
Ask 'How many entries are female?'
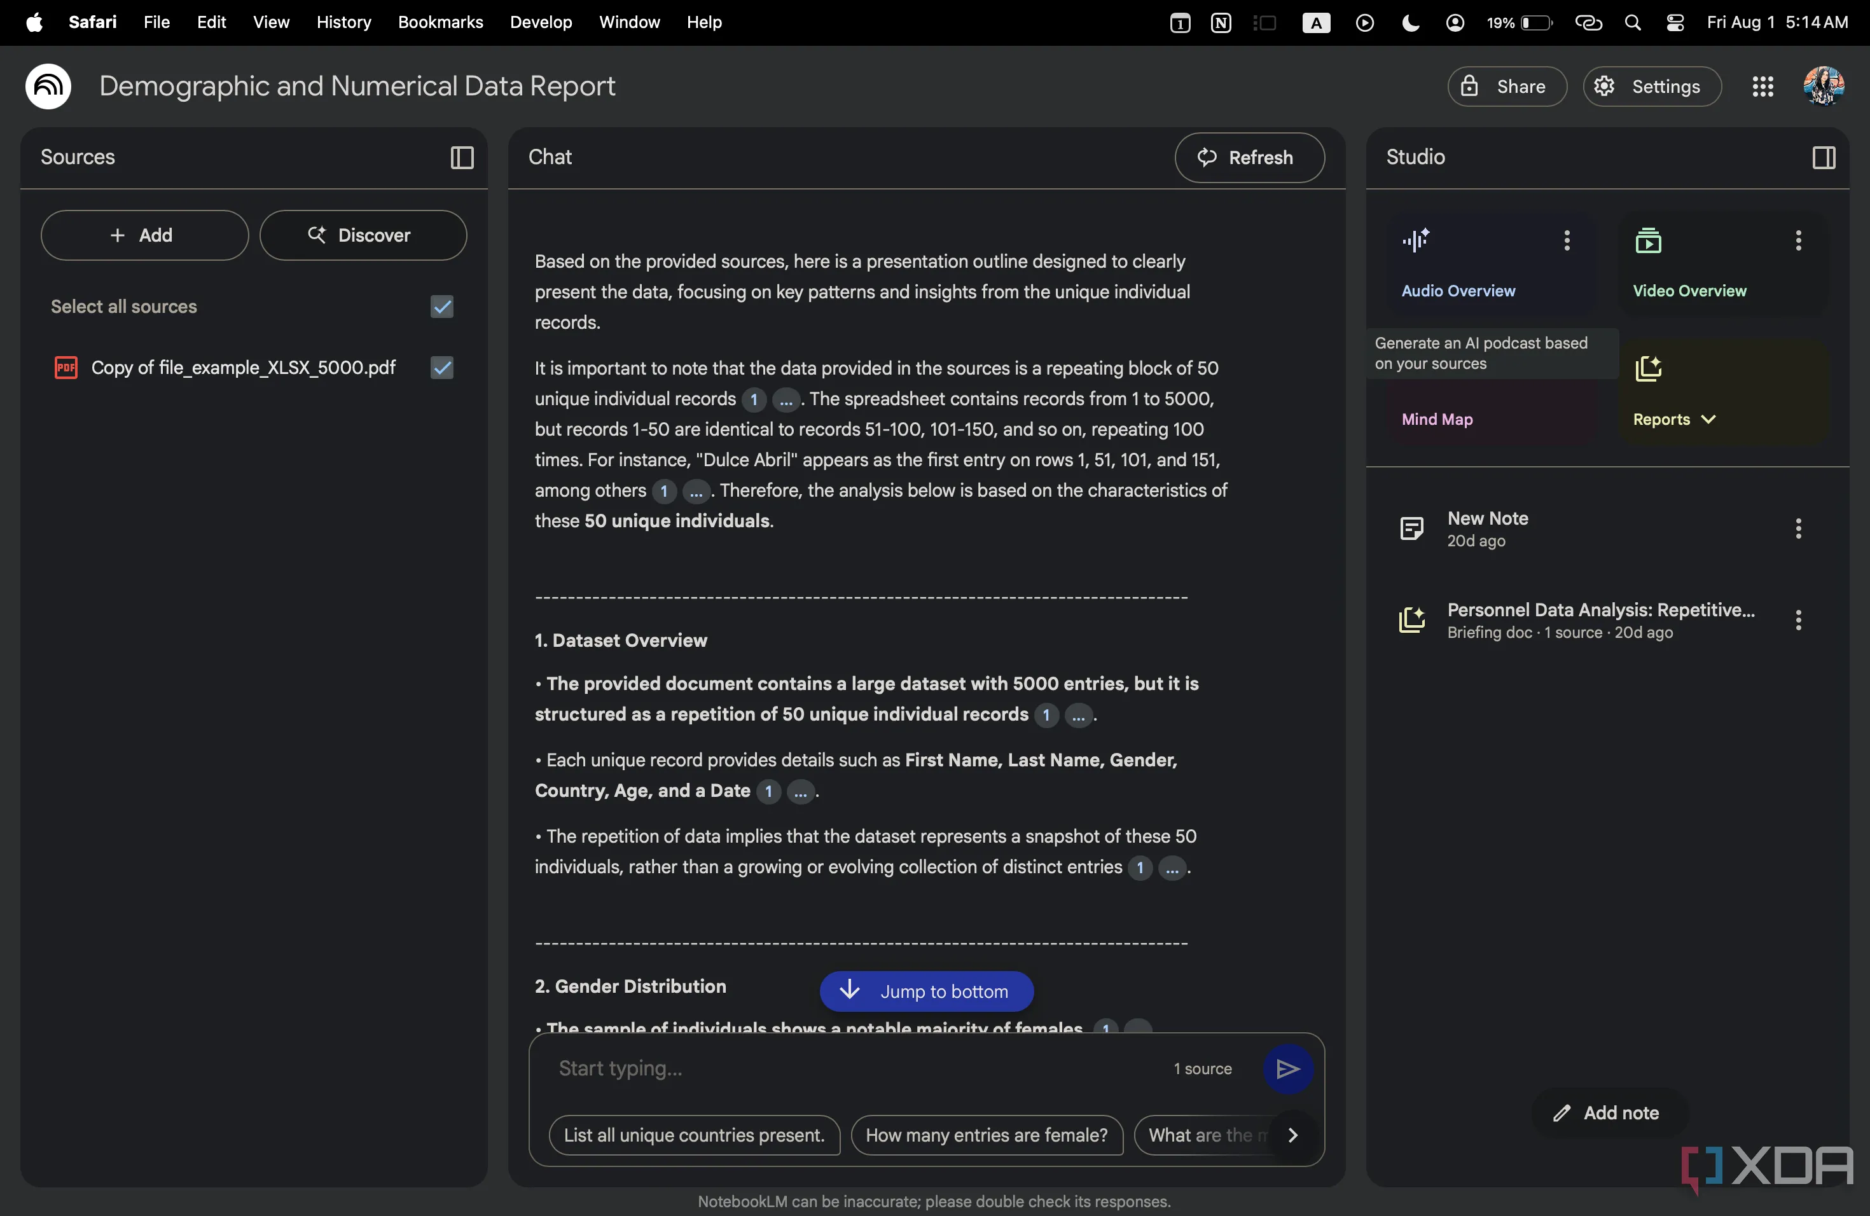(987, 1136)
